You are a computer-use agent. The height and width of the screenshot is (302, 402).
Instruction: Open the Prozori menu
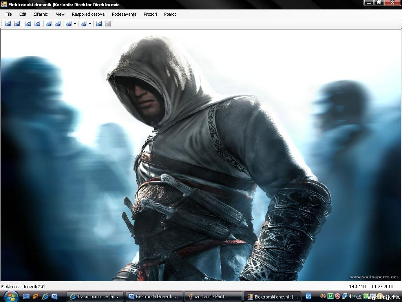150,14
